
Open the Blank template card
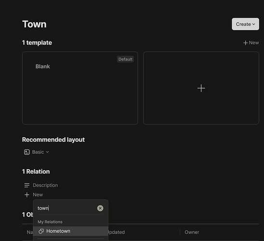(x=80, y=88)
